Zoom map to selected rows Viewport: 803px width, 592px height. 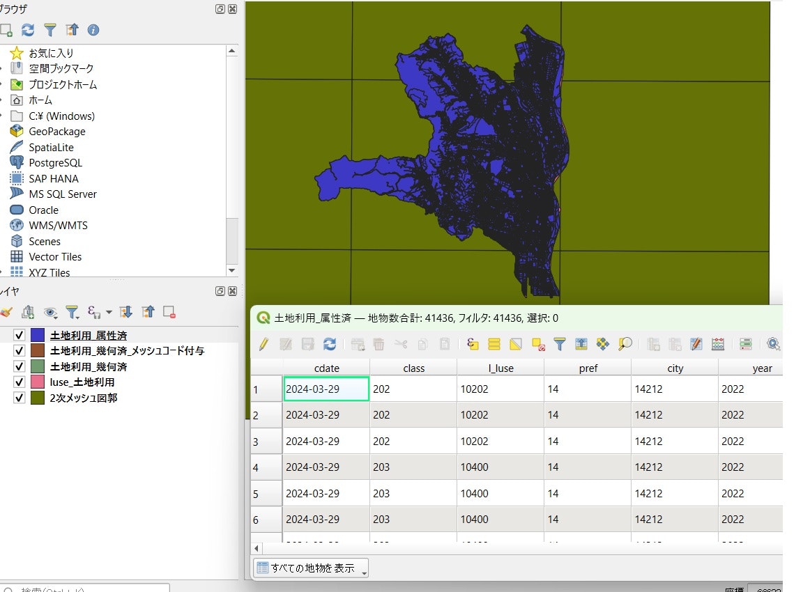click(x=625, y=344)
